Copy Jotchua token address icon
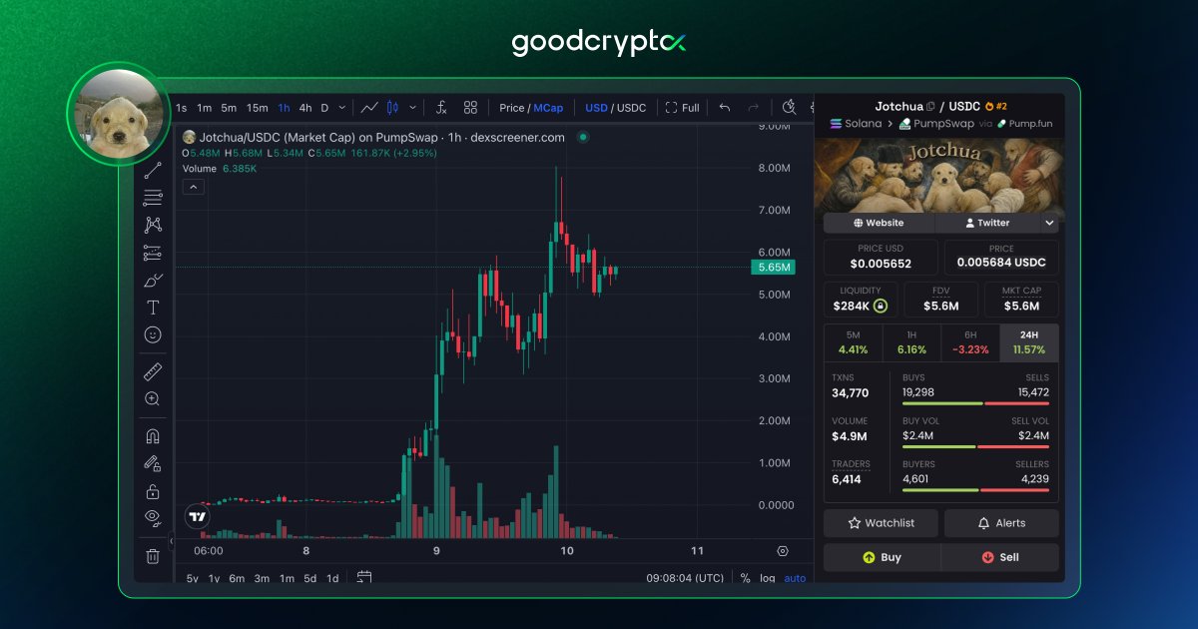1198x629 pixels. point(930,106)
